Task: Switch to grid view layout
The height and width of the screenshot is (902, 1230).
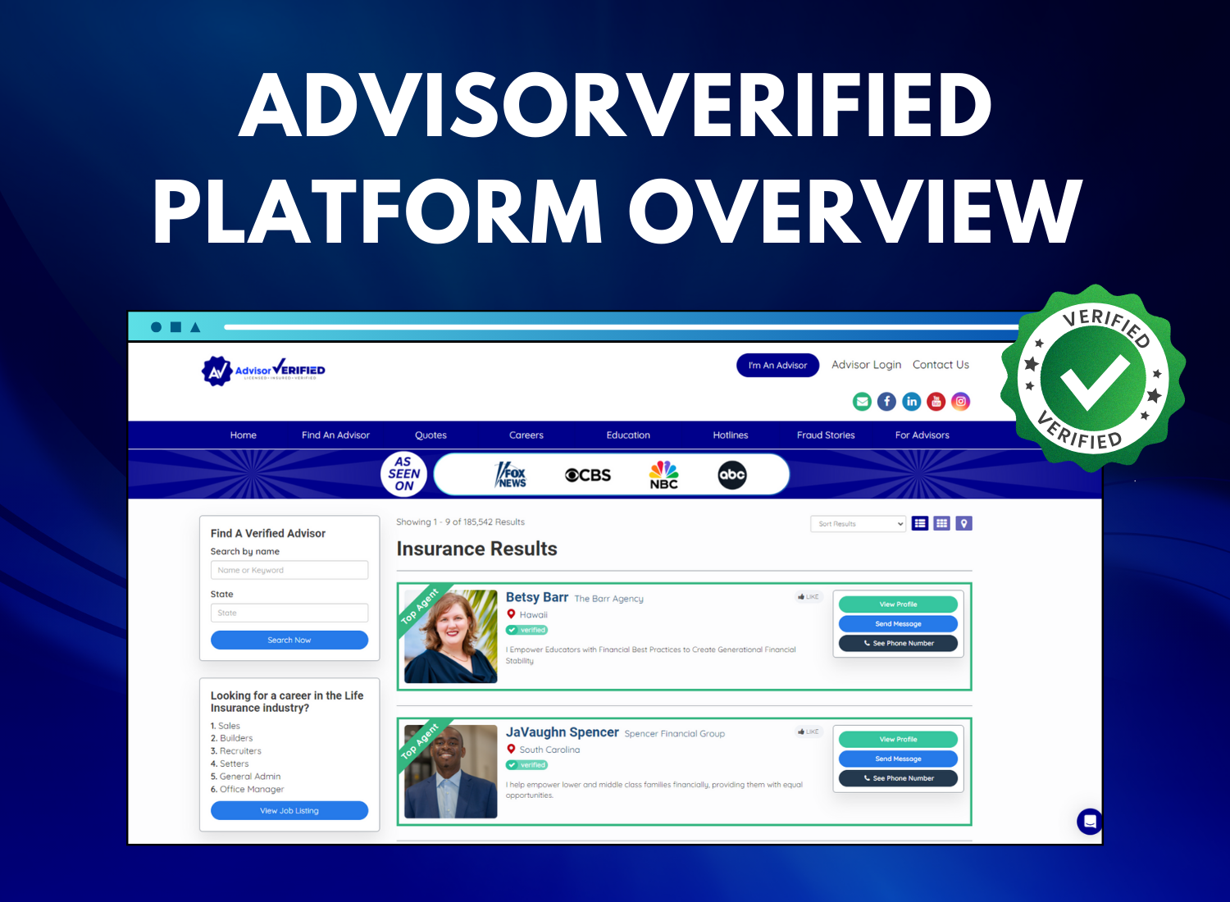Action: point(942,523)
